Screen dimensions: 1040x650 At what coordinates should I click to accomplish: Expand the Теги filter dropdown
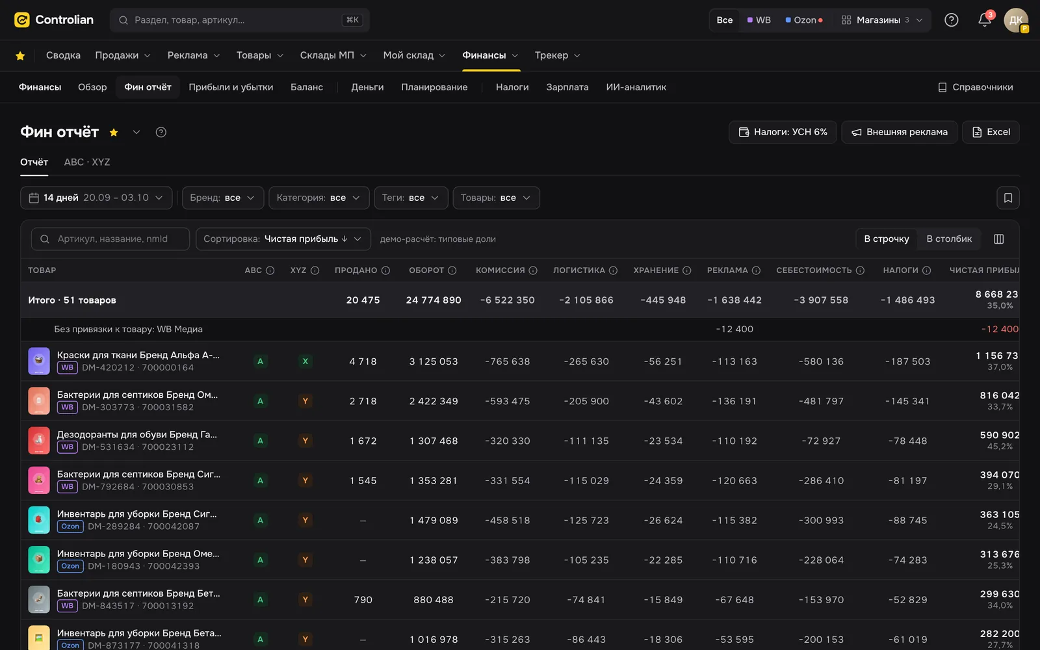coord(411,198)
